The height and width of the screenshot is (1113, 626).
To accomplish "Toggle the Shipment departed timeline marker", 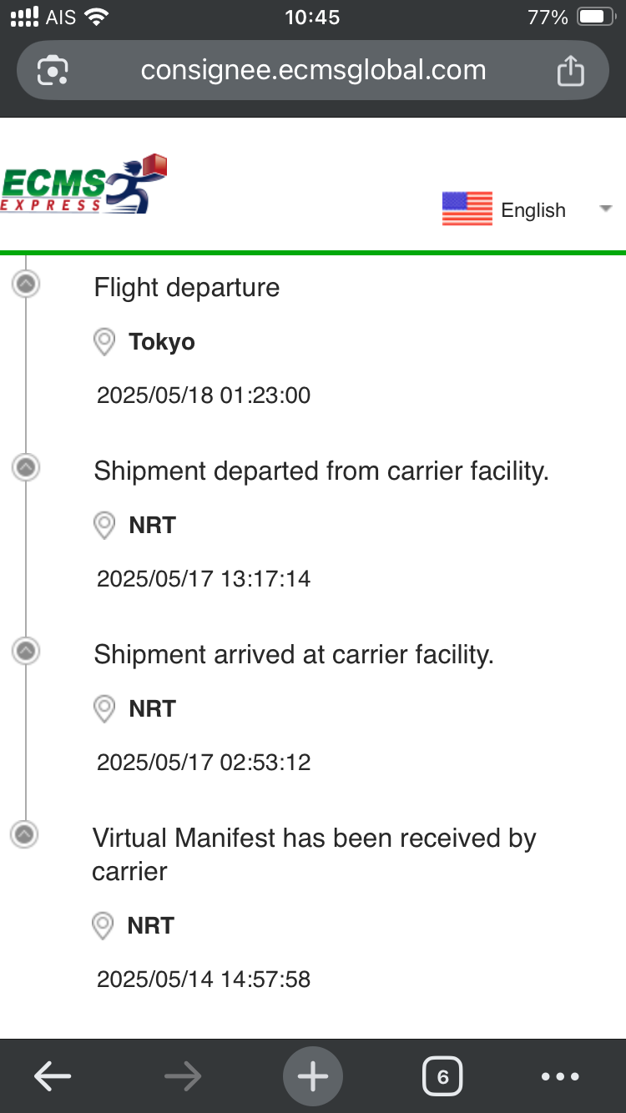I will pos(26,467).
